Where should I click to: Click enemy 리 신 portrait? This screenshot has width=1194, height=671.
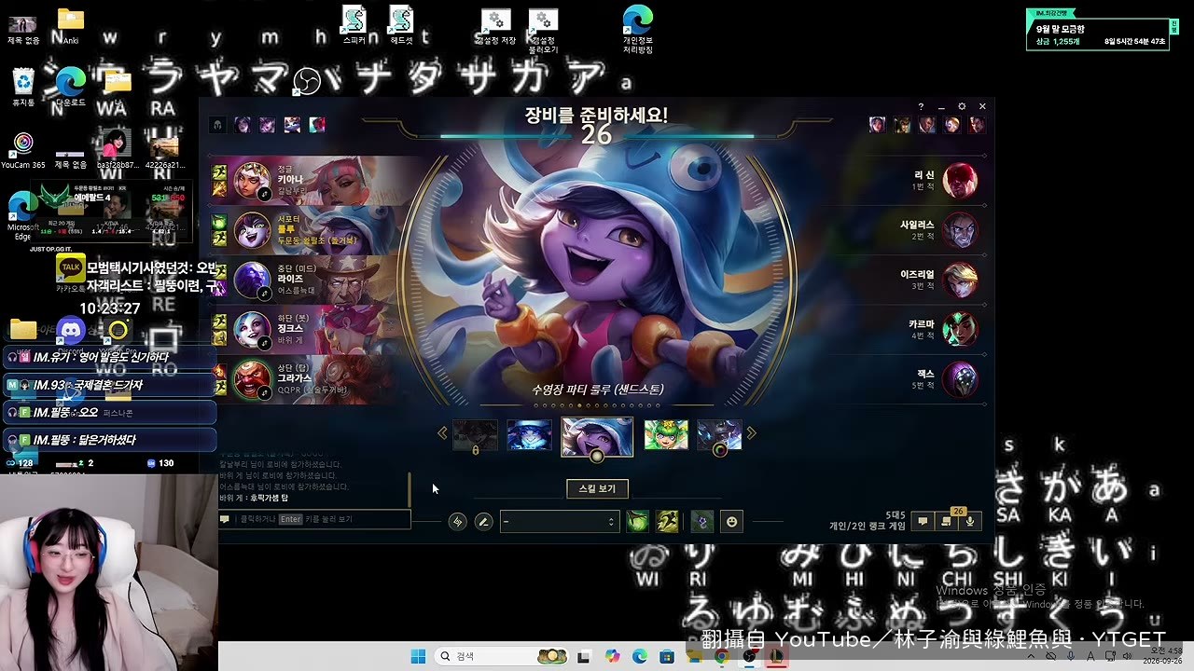tap(960, 180)
